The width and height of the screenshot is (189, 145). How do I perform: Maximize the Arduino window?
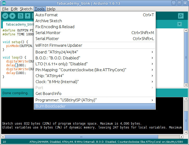pyautogui.click(x=179, y=3)
